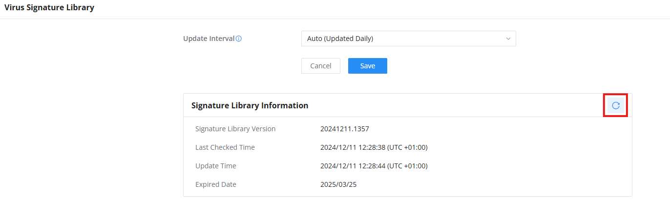Click the Cancel button
The image size is (670, 222).
tap(321, 66)
